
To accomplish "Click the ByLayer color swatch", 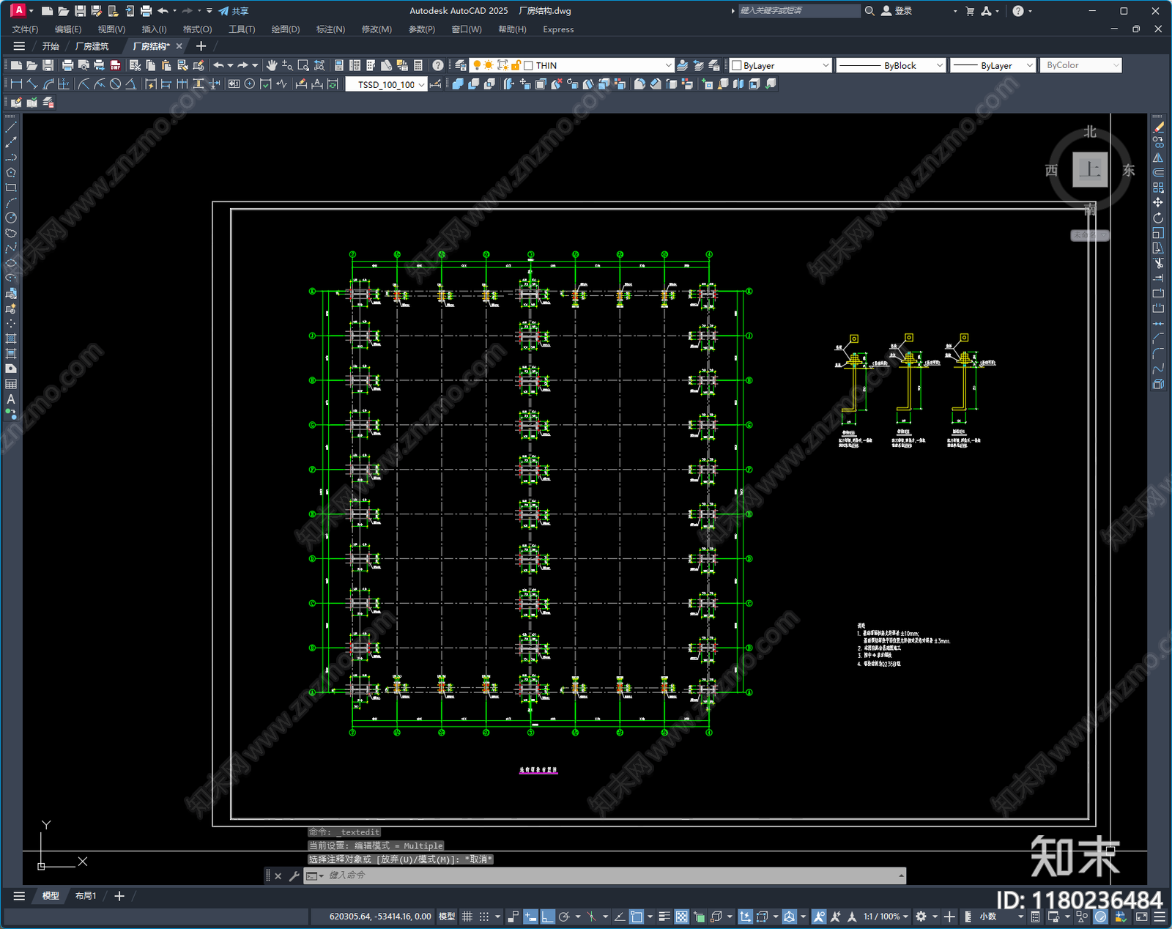I will point(737,65).
